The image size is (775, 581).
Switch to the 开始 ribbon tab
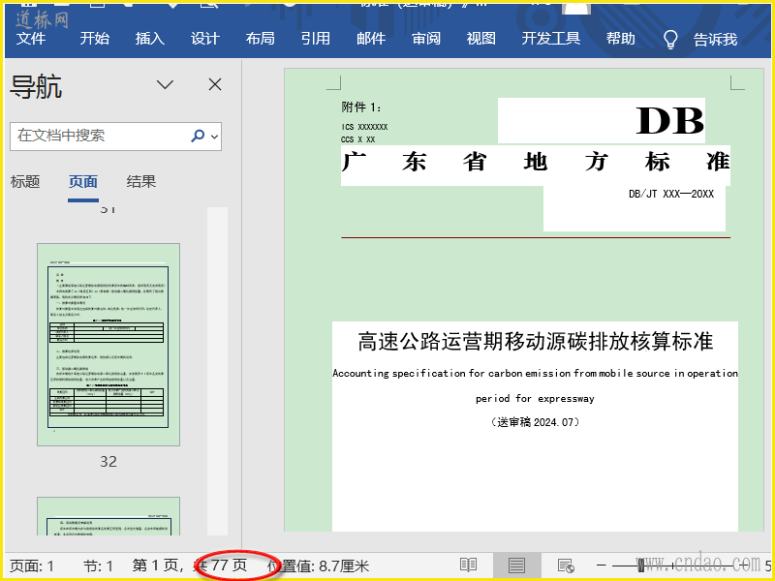[x=94, y=38]
